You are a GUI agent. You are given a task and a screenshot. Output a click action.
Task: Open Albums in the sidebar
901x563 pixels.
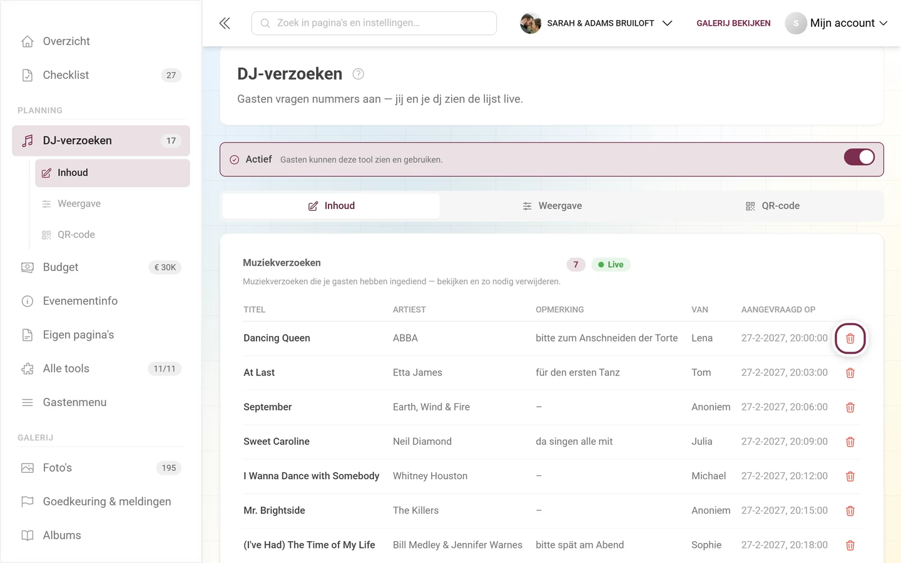coord(101,535)
